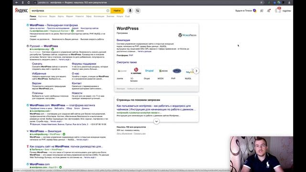
Task: Open the Контакт sitelink
Action: click(76, 83)
